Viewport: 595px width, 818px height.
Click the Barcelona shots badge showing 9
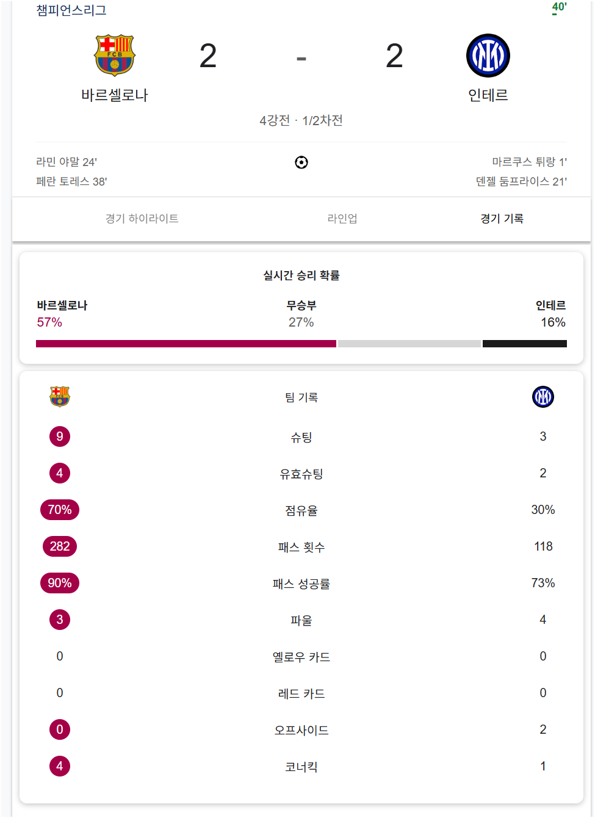60,436
